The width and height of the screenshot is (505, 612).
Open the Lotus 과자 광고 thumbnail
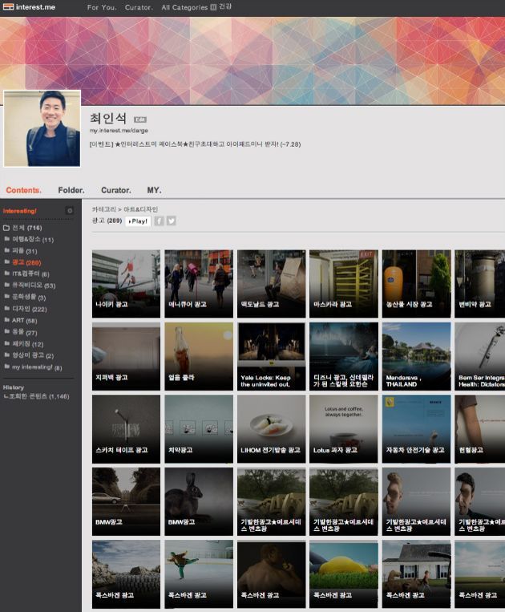point(344,429)
